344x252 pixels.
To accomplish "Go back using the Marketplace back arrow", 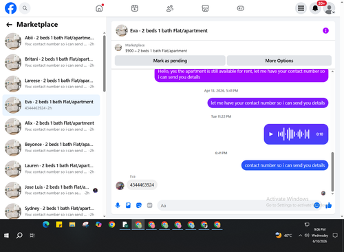I will (9, 25).
